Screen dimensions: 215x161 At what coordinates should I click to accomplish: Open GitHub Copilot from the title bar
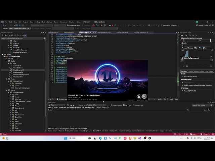[202, 25]
